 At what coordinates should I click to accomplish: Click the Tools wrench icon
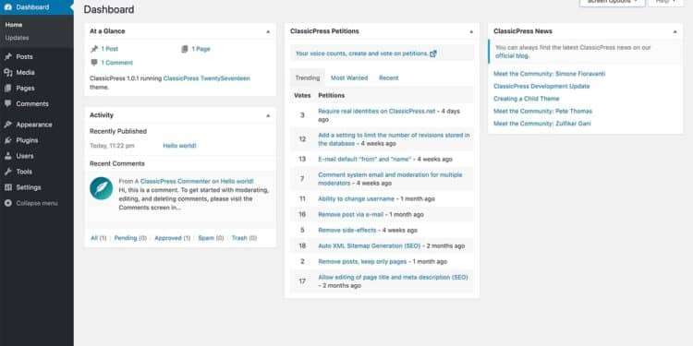(8, 172)
